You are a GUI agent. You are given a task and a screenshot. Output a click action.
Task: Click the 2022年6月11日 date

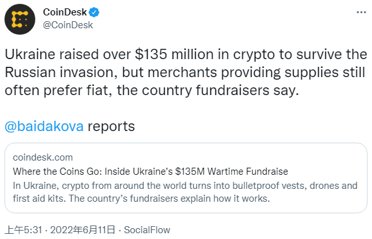pos(83,230)
